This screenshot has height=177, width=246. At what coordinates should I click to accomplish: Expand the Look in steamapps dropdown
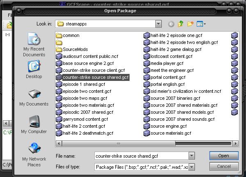(x=160, y=24)
